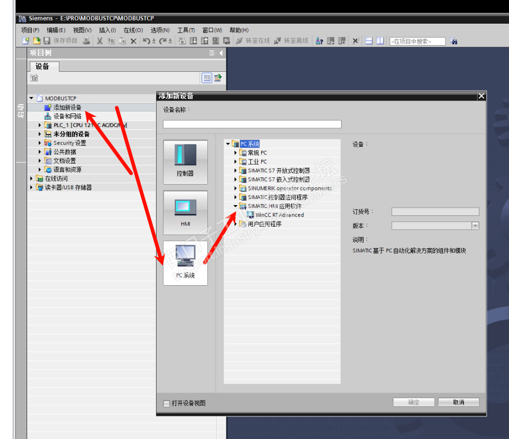This screenshot has height=439, width=509.
Task: Select the HMI device category button
Action: pos(185,212)
